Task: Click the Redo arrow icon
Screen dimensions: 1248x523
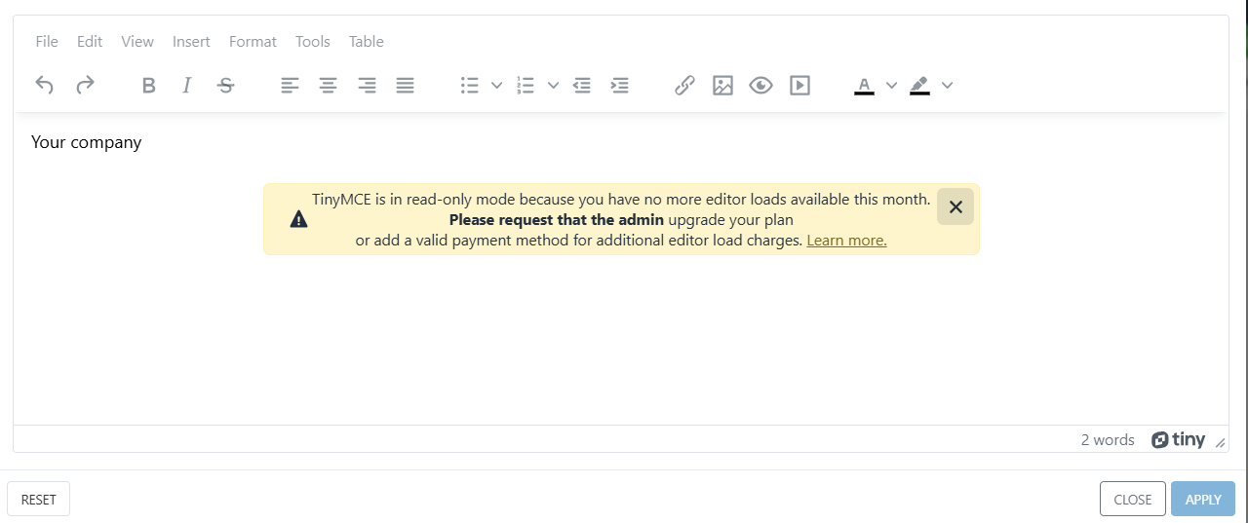Action: coord(85,85)
